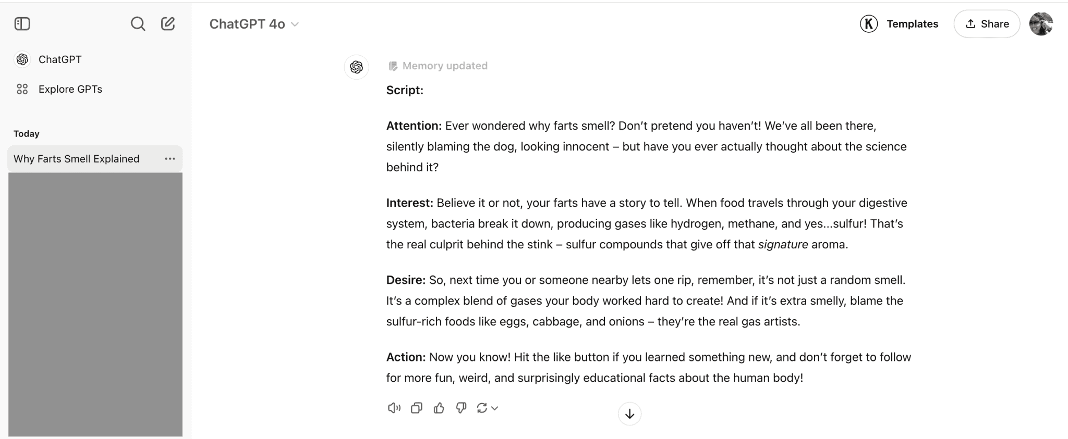Open Explore GPTs from the sidebar

pos(70,89)
